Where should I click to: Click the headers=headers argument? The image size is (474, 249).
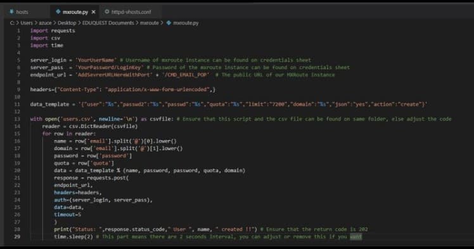[x=78, y=193]
